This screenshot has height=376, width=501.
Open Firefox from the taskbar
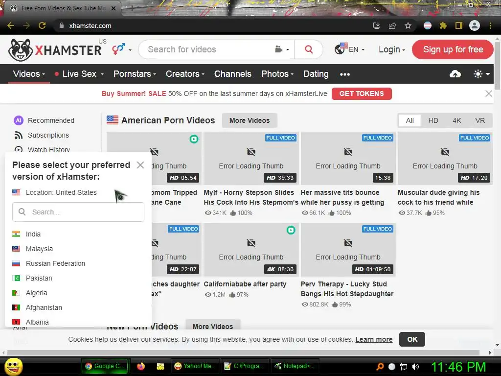click(141, 366)
